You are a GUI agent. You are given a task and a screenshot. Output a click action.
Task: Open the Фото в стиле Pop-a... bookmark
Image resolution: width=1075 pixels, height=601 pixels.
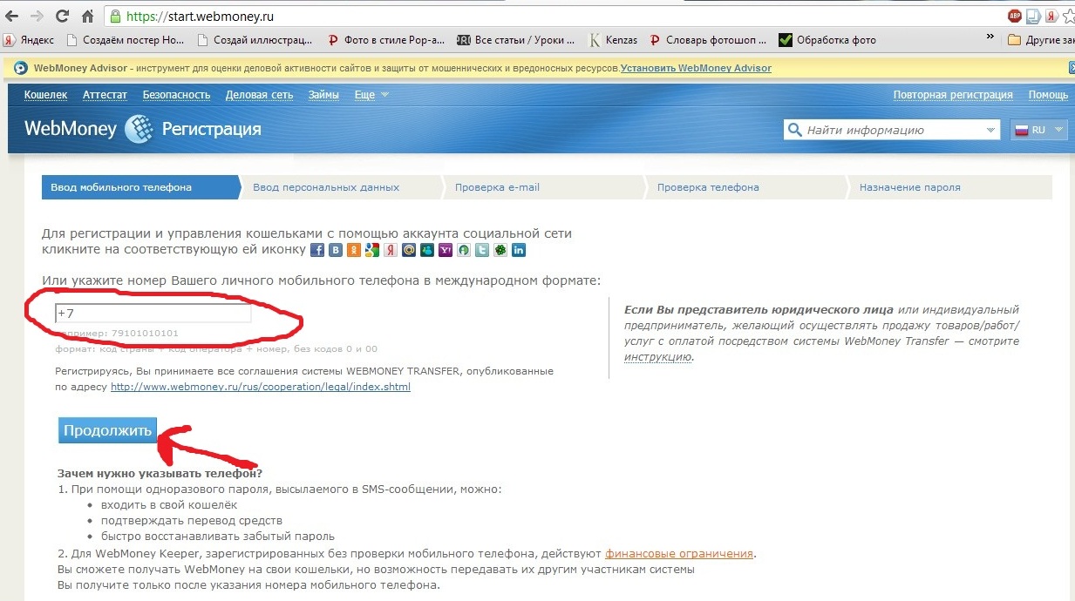385,39
